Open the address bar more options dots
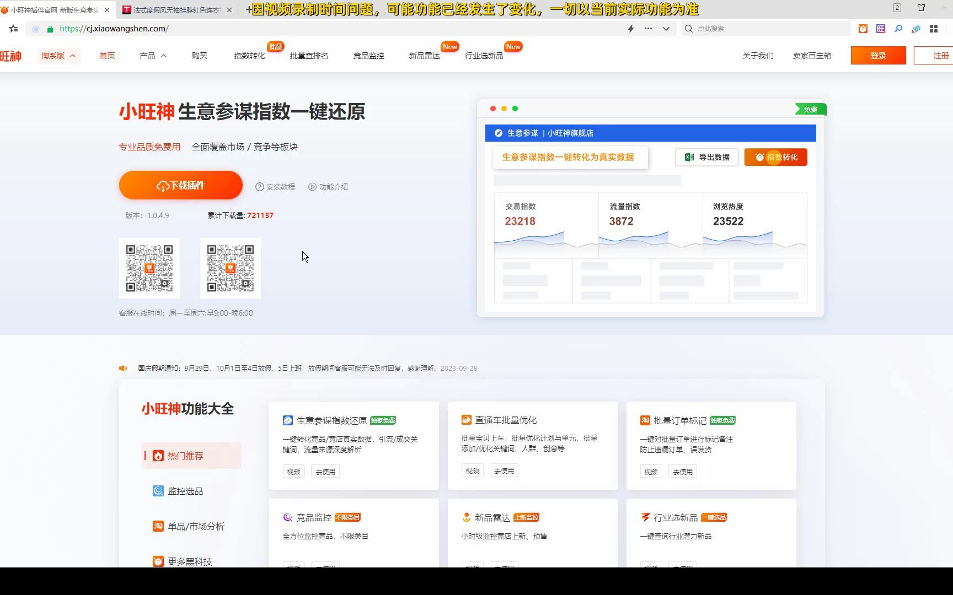This screenshot has width=953, height=595. [x=648, y=29]
